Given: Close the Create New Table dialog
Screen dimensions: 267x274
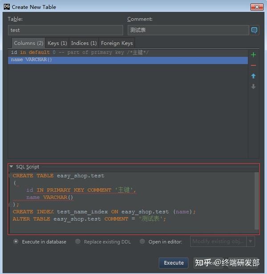Looking at the screenshot, I should pyautogui.click(x=257, y=7).
